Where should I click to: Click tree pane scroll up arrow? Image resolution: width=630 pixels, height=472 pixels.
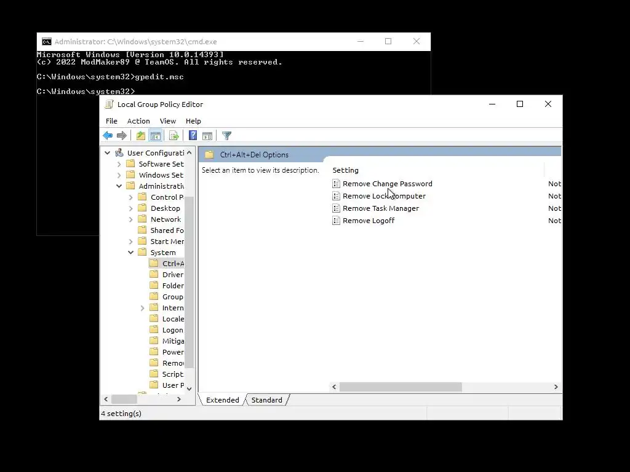189,153
